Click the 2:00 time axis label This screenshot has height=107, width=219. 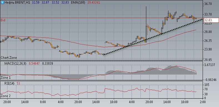pyautogui.click(x=203, y=102)
